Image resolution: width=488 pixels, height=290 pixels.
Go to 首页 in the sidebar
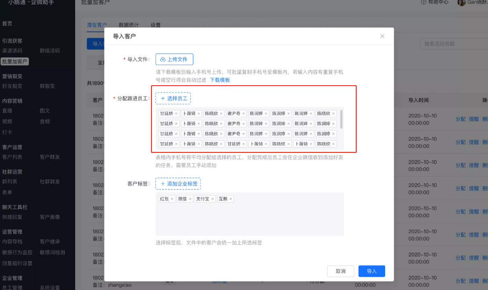pos(7,24)
